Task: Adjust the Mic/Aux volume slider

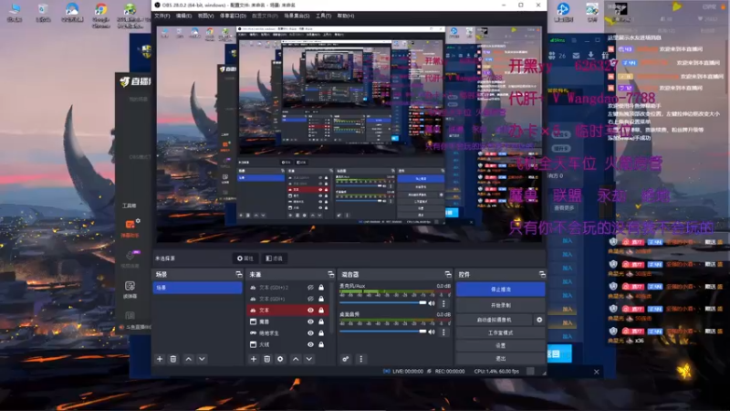Action: [x=382, y=303]
